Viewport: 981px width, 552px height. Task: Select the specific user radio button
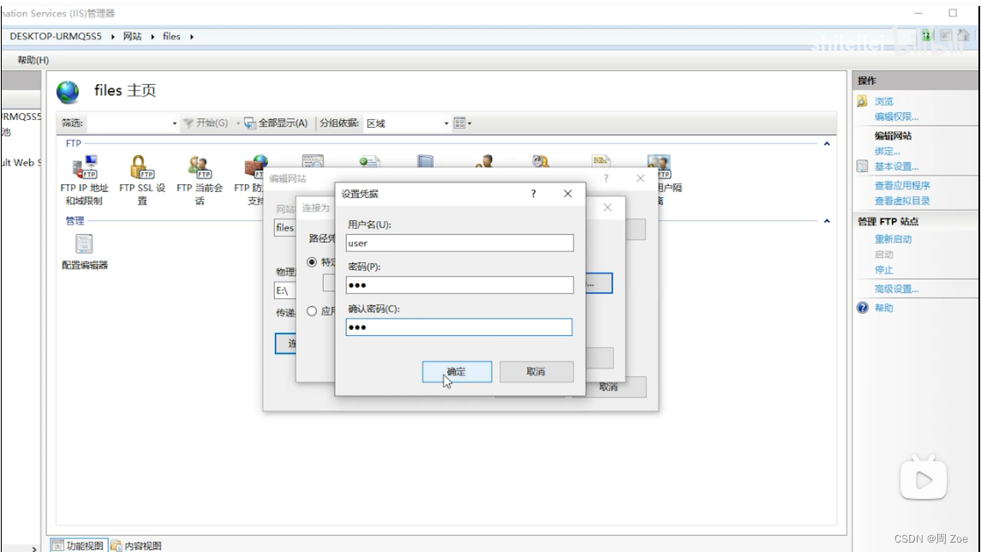(x=312, y=262)
